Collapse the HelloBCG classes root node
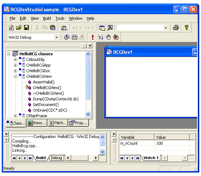The image size is (201, 176). point(8,54)
